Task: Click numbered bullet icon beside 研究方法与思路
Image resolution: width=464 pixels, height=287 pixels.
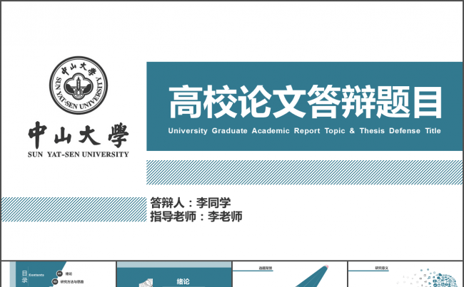Action: pos(55,282)
